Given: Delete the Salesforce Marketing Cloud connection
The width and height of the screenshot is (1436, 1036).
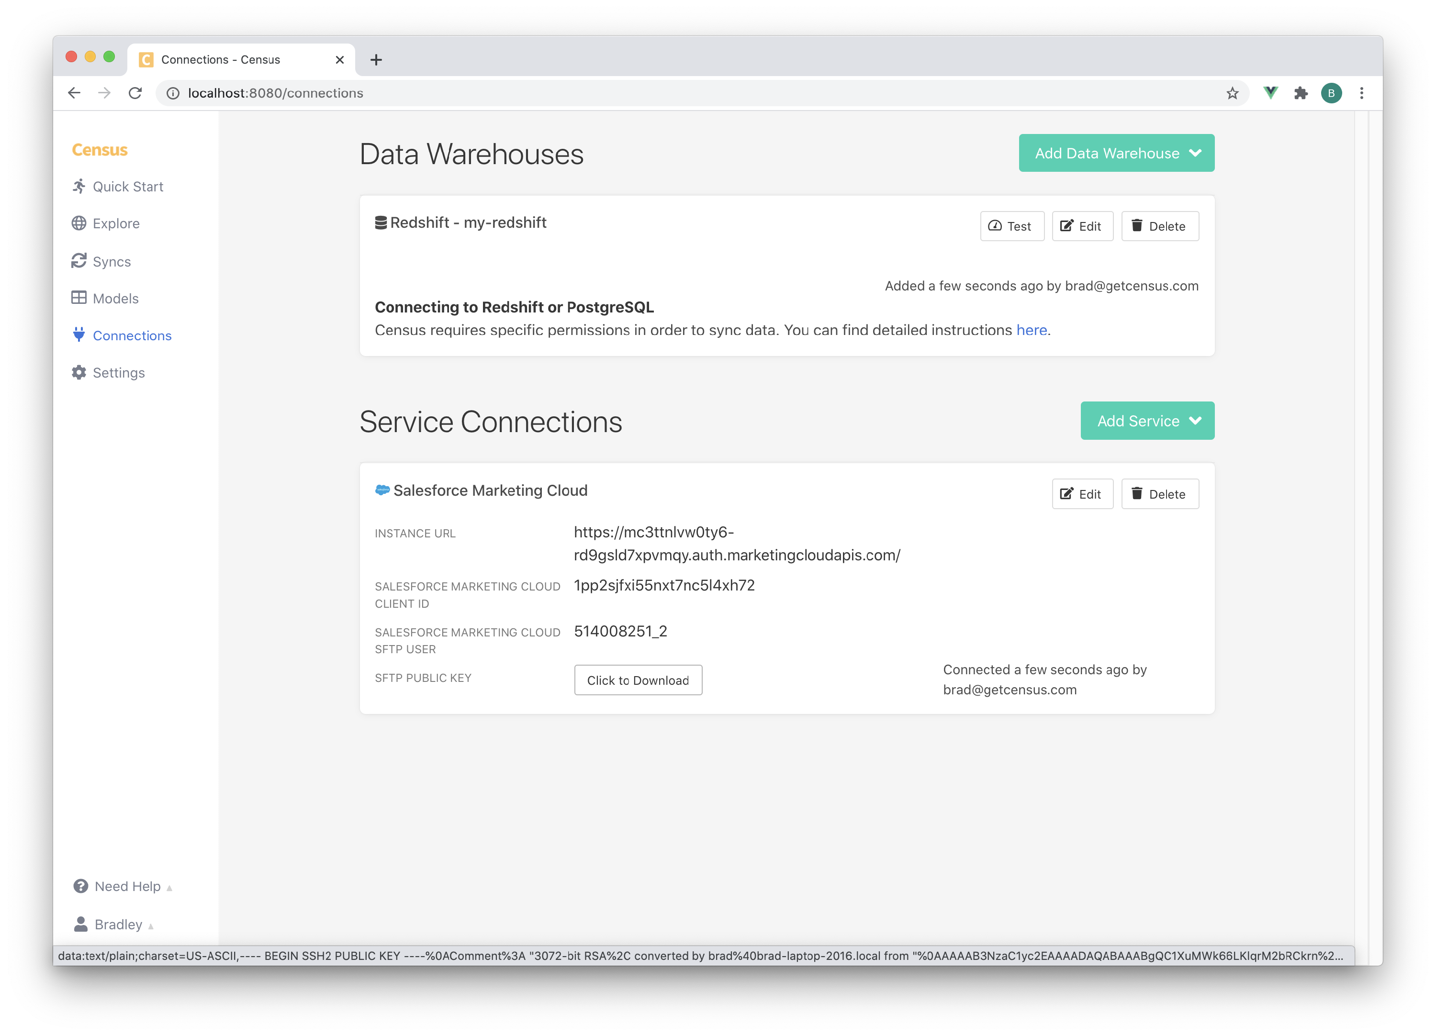Looking at the screenshot, I should [1159, 494].
